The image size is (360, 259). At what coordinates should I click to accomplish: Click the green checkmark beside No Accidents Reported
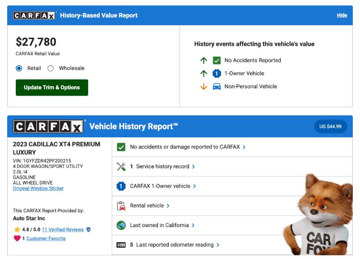216,60
